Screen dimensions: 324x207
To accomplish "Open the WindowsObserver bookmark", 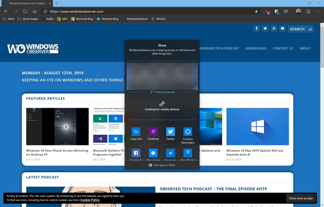I will click(x=135, y=19).
